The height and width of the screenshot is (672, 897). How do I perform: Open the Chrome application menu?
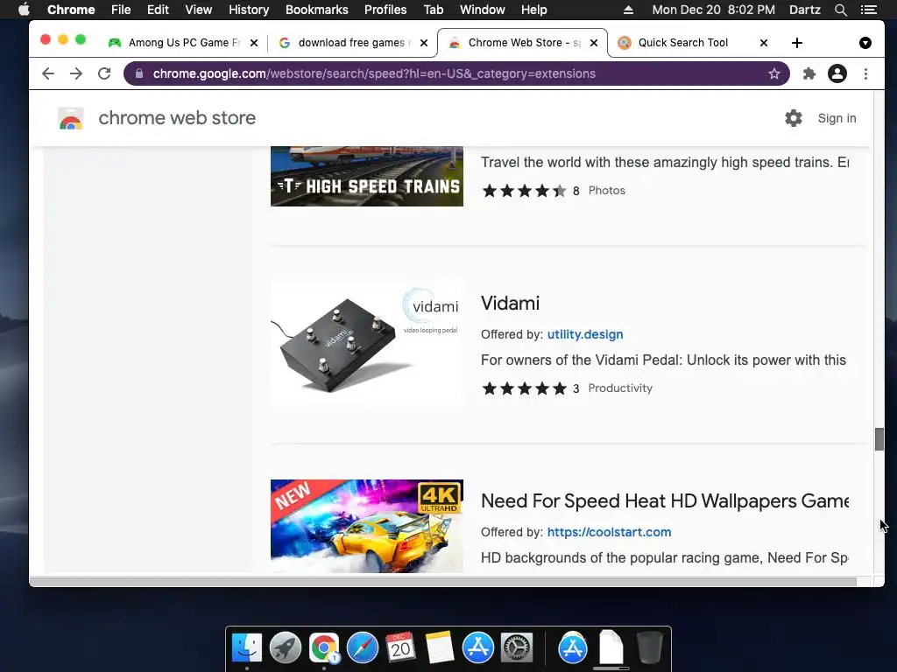coord(71,10)
